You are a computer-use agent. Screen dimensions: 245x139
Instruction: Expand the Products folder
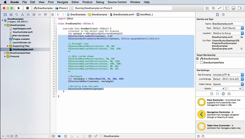pos(5,56)
